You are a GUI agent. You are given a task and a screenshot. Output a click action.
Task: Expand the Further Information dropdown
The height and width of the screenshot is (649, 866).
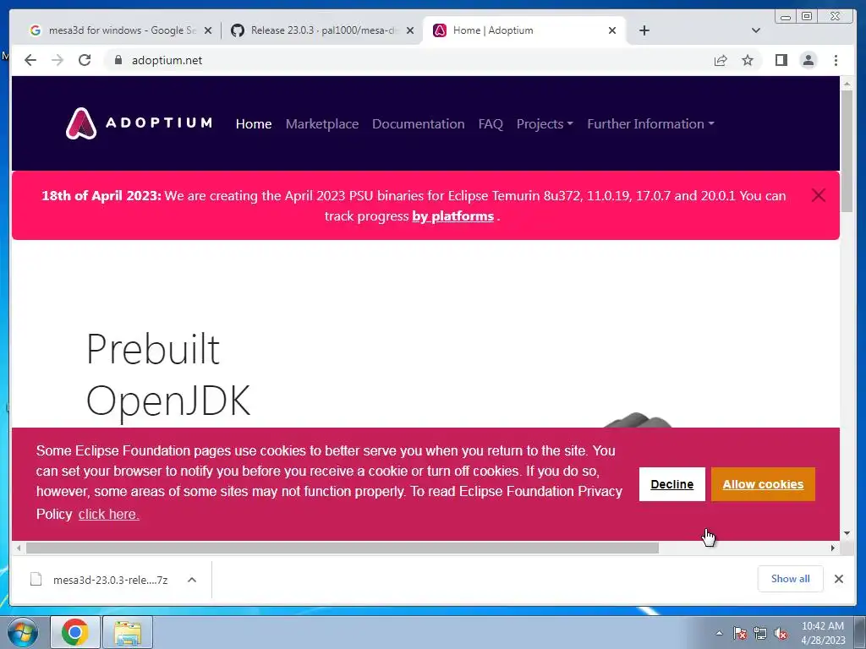[650, 124]
